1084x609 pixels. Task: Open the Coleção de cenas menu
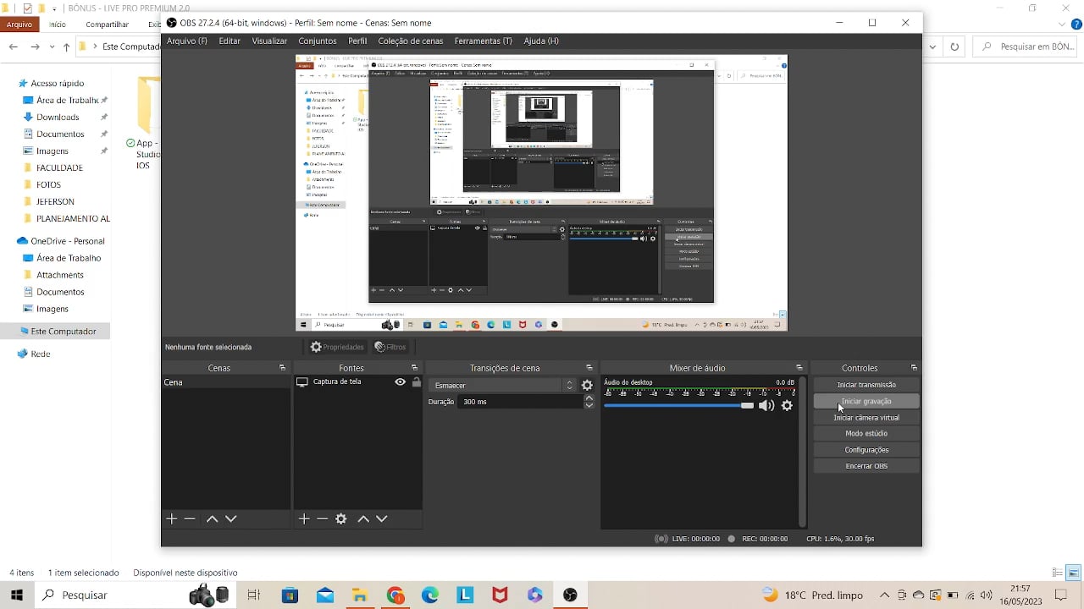410,41
